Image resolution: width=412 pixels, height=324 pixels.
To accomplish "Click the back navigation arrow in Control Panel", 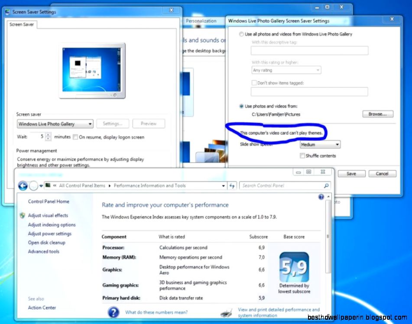I will click(23, 185).
